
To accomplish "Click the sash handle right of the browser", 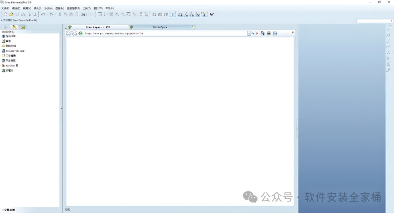I will 298,129.
